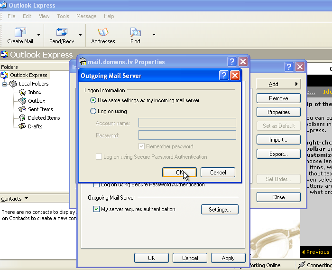Click the Previous tip arrow

point(303,252)
